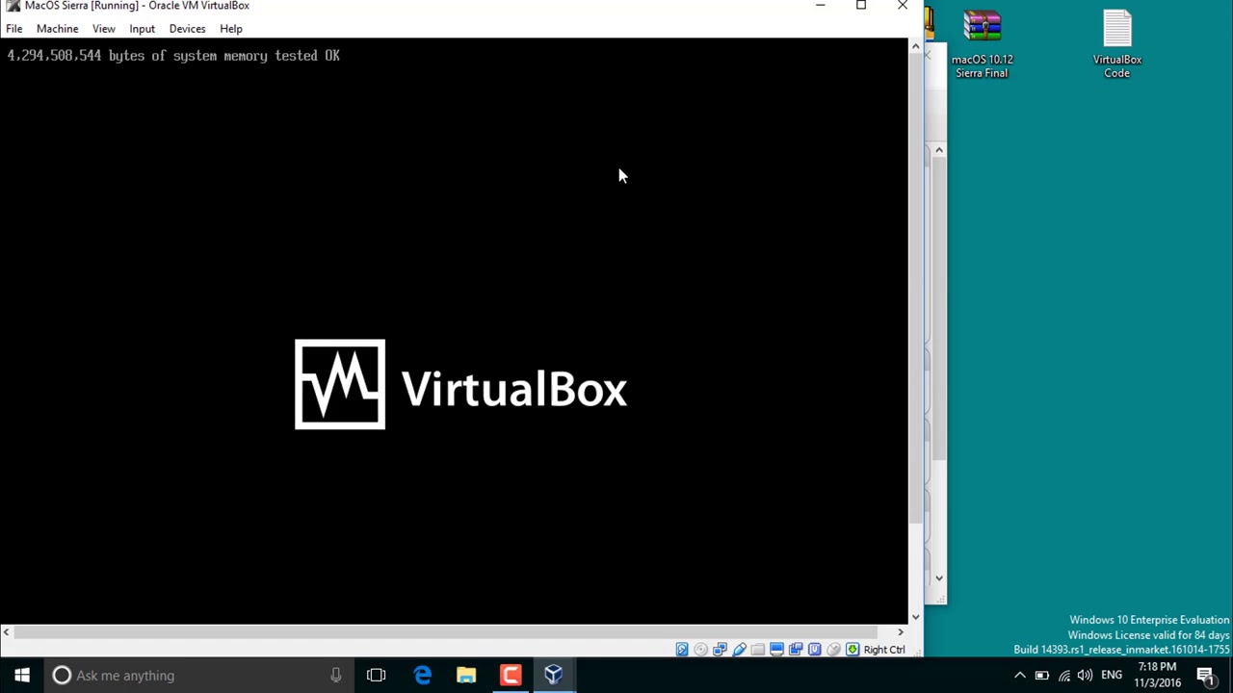Click background window scrollbar up arrow
The image size is (1233, 693).
click(x=938, y=150)
